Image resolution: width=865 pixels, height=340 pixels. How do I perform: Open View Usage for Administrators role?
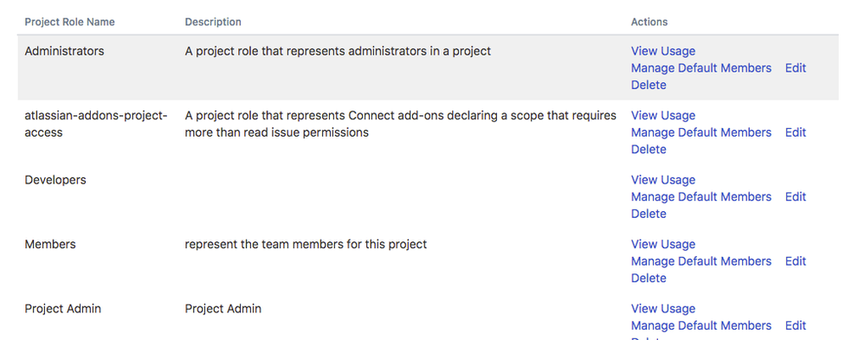pos(663,51)
